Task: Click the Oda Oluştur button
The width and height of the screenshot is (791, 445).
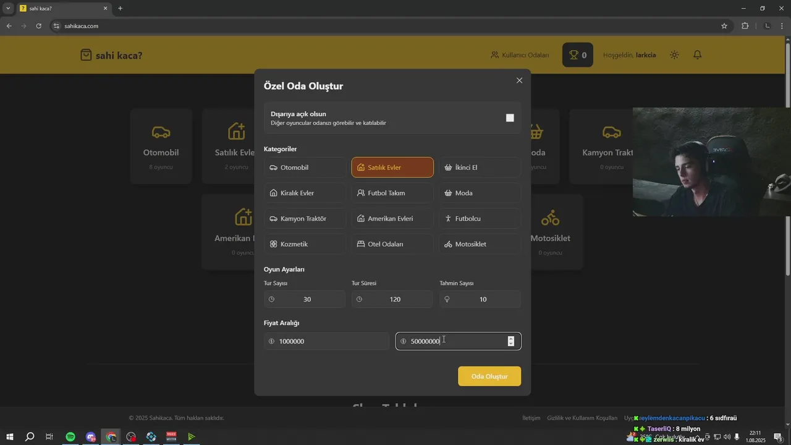Action: click(489, 376)
